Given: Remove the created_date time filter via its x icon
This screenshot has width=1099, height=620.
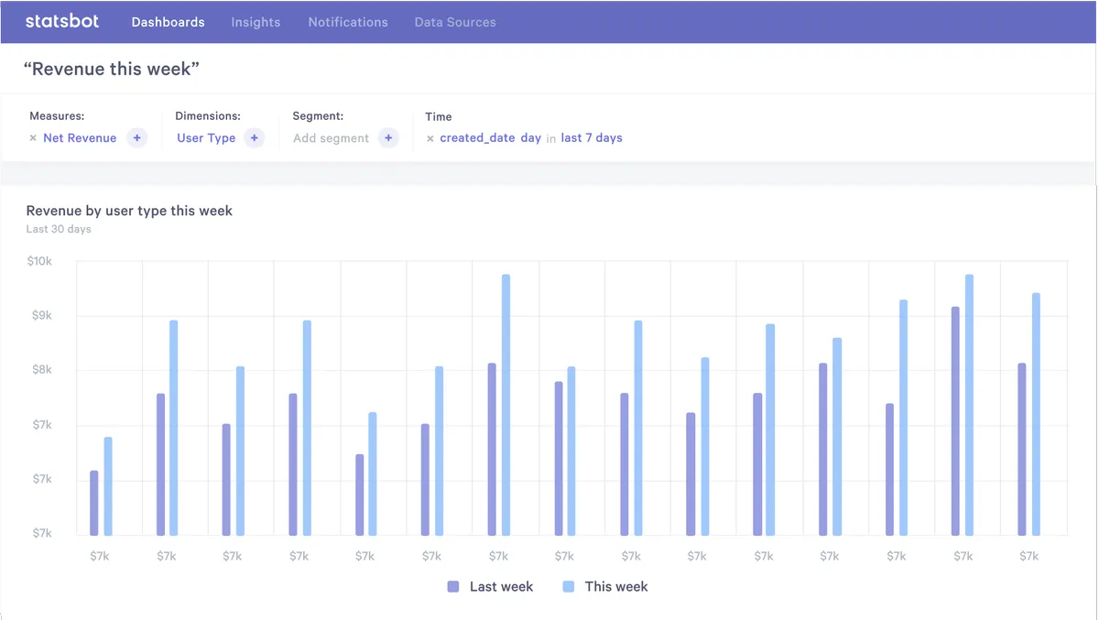Looking at the screenshot, I should 429,137.
